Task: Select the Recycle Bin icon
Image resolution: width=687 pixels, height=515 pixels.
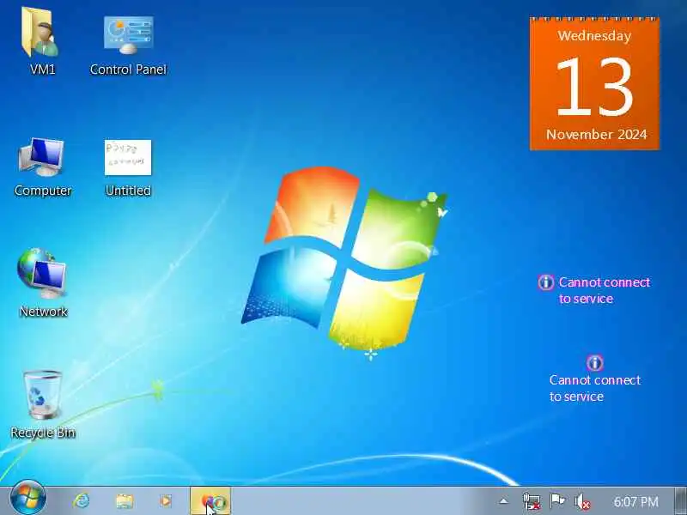Action: pyautogui.click(x=42, y=395)
